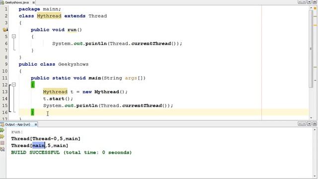Screen dimensions: 318x179
Task: Click highlighted opening brace on line 12
Action: click(33, 85)
